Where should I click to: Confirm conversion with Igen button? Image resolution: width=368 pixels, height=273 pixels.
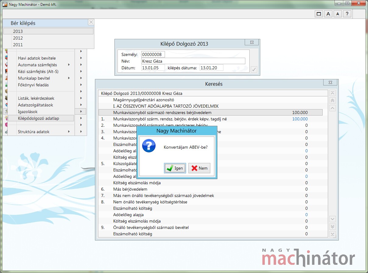(175, 168)
